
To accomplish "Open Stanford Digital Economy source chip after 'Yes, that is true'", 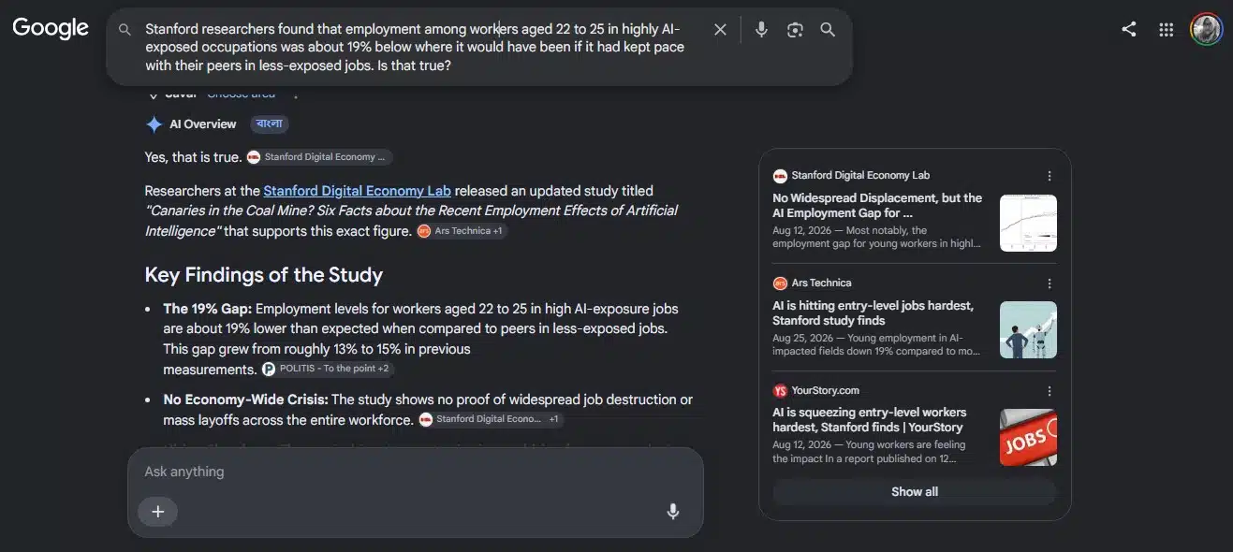I will [319, 157].
